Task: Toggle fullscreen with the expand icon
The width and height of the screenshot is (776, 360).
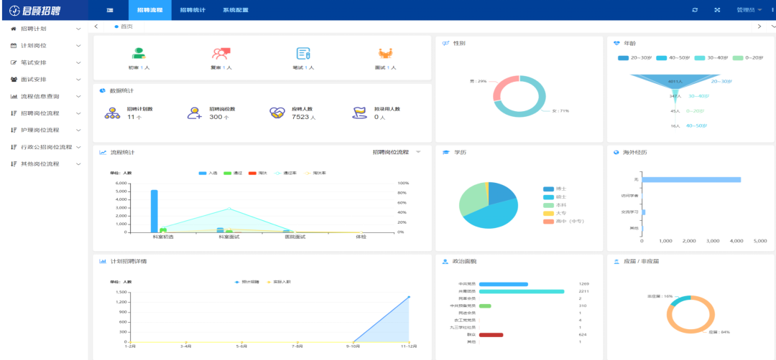Action: (x=716, y=10)
